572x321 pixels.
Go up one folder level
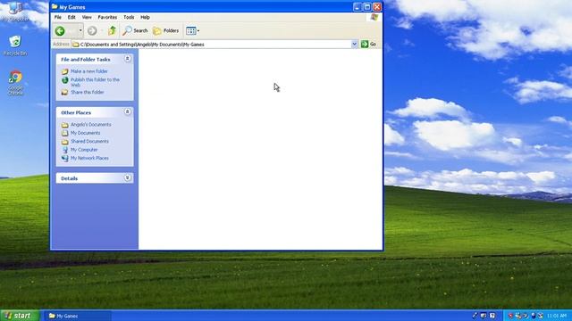112,31
